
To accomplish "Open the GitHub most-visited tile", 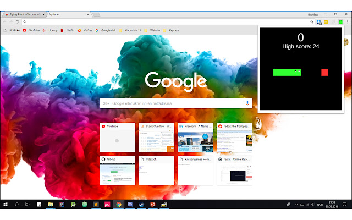I will point(118,170).
